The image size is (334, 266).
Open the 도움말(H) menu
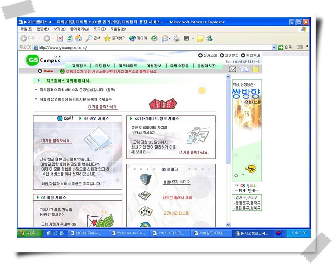point(118,29)
